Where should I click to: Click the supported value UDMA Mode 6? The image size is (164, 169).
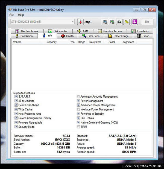(127, 140)
